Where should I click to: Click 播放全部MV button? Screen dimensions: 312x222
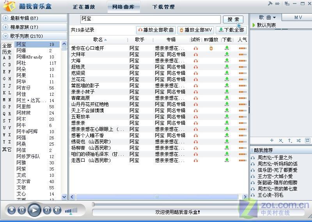(x=196, y=30)
